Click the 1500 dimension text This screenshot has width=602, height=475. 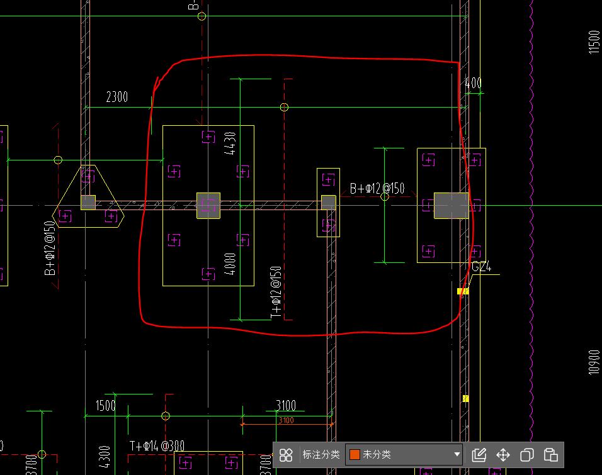tap(105, 405)
